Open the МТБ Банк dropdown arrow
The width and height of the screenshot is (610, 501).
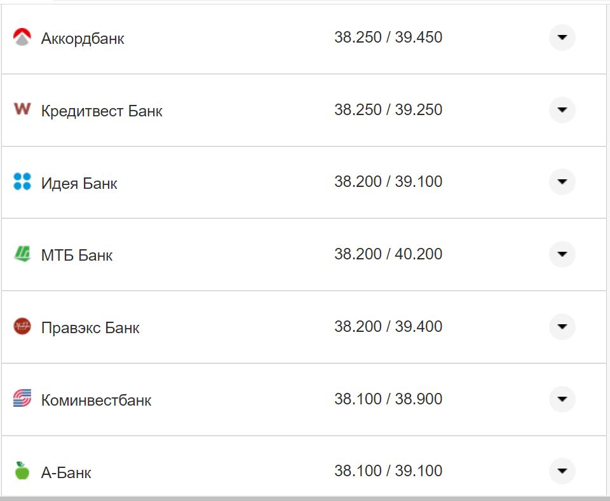pos(562,254)
